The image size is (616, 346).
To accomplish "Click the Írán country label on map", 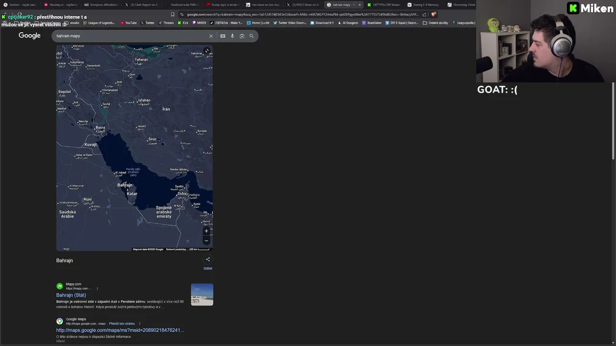I will click(x=166, y=109).
